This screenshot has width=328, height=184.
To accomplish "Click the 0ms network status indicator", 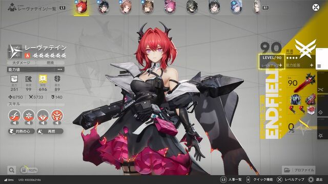I will click(9, 180).
